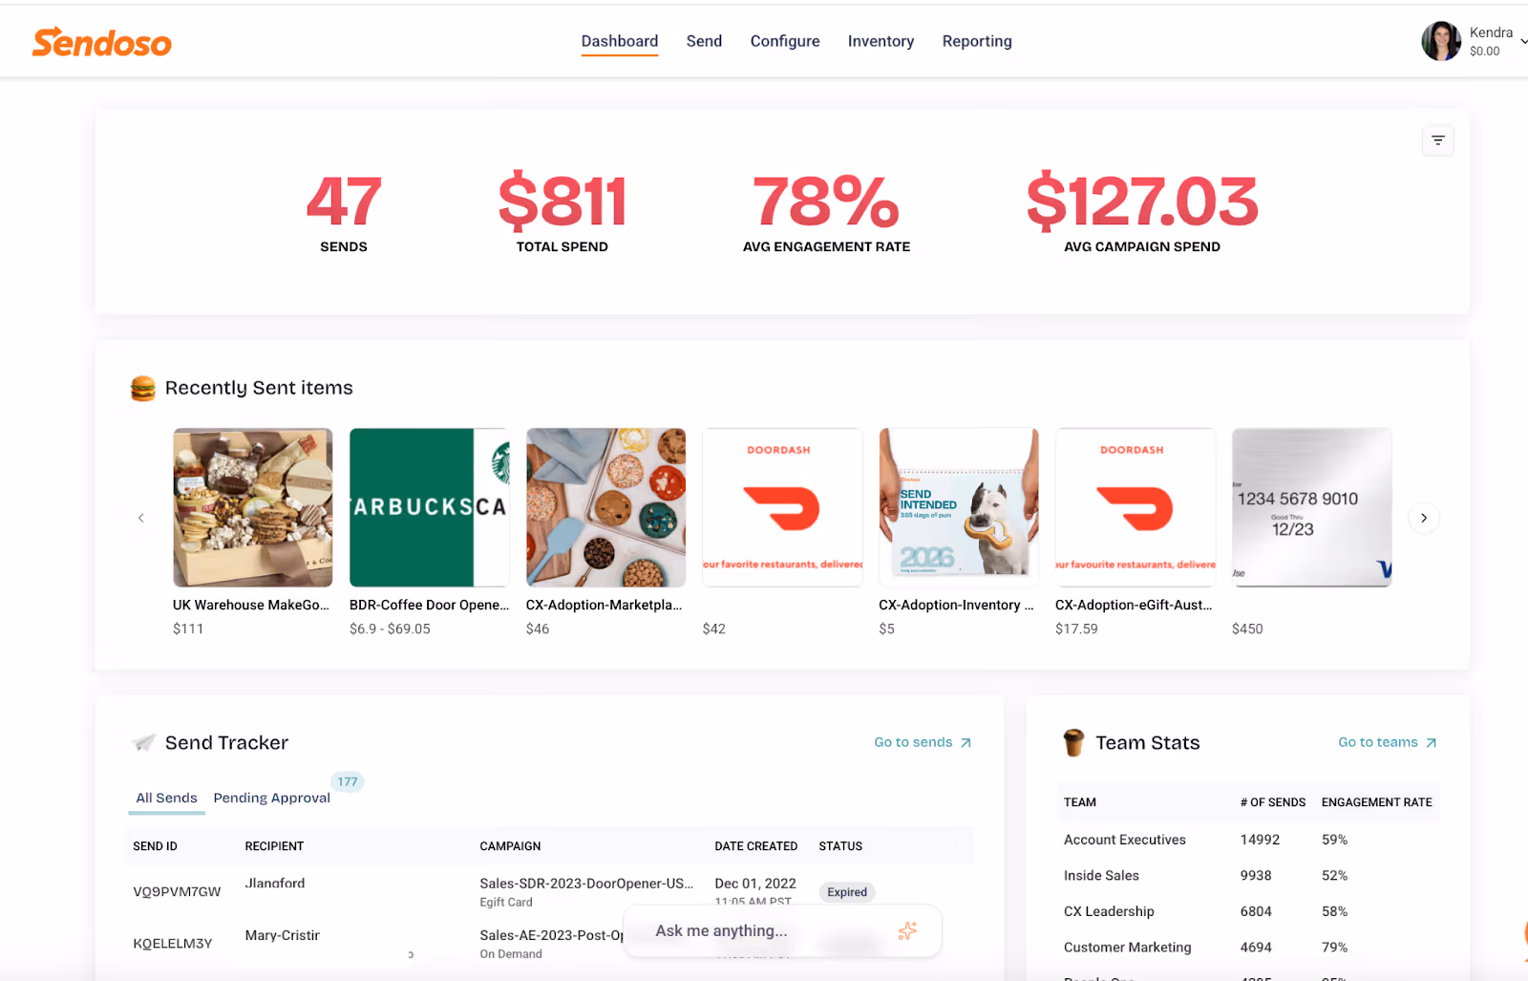Open the $42 DoorDash card thumbnail

click(x=782, y=507)
